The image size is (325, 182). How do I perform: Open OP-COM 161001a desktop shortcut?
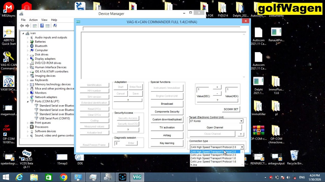click(9, 134)
